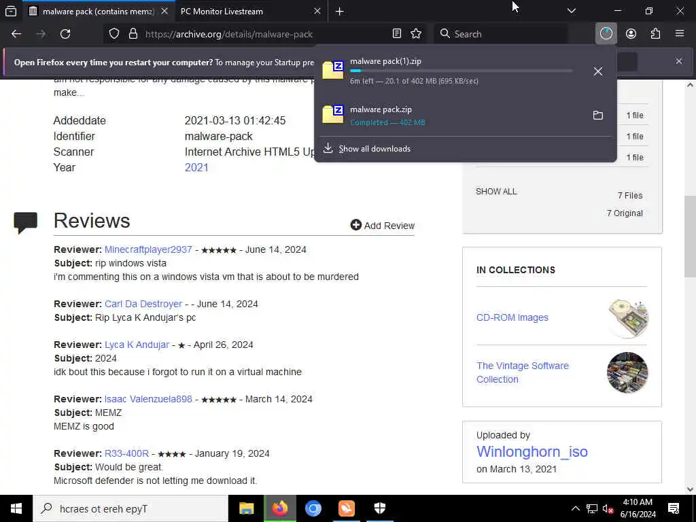Open reviewer Isaac Valenzuela898 profile
Screen dimensions: 696x522
click(x=148, y=399)
